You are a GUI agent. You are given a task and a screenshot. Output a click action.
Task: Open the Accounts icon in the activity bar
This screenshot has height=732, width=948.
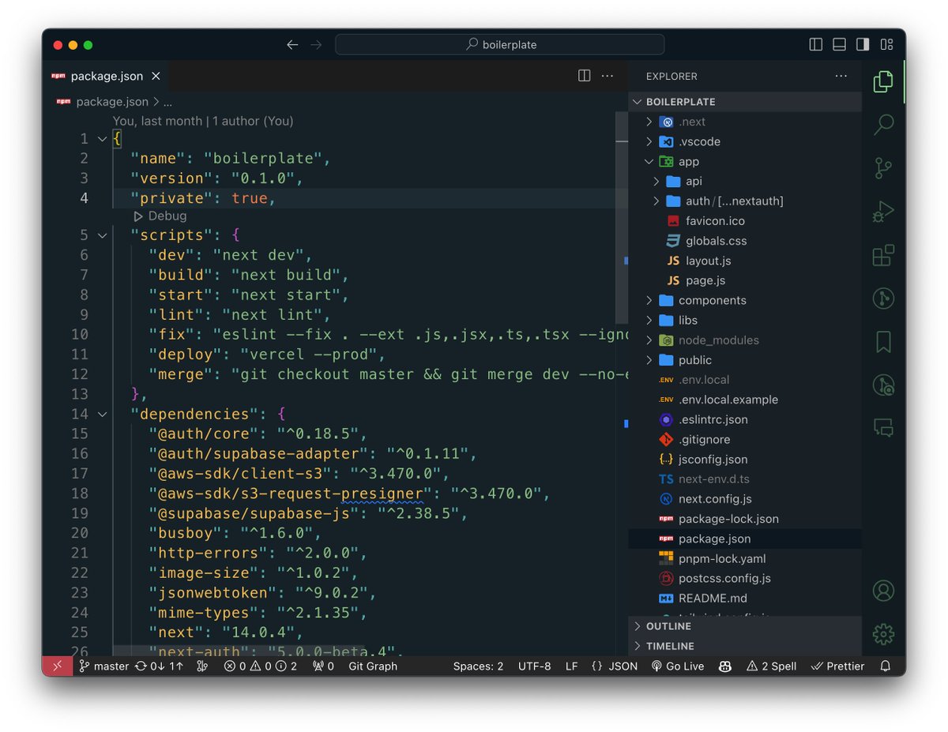coord(883,590)
